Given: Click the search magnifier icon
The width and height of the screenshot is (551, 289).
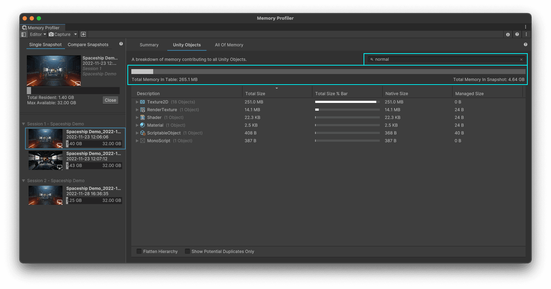Looking at the screenshot, I should pos(372,59).
